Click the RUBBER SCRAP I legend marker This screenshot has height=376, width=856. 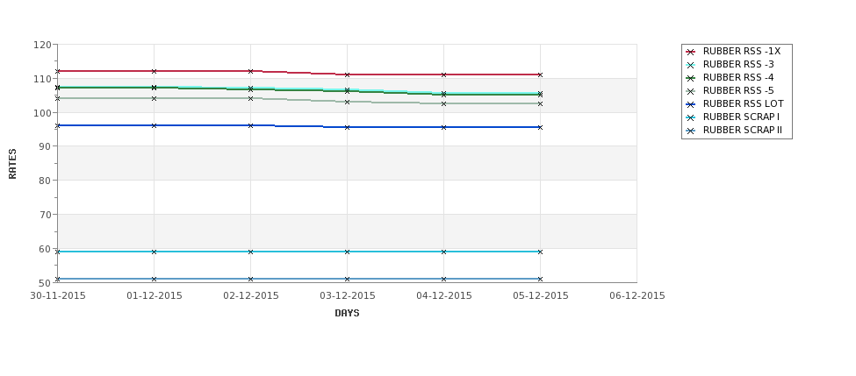690,117
